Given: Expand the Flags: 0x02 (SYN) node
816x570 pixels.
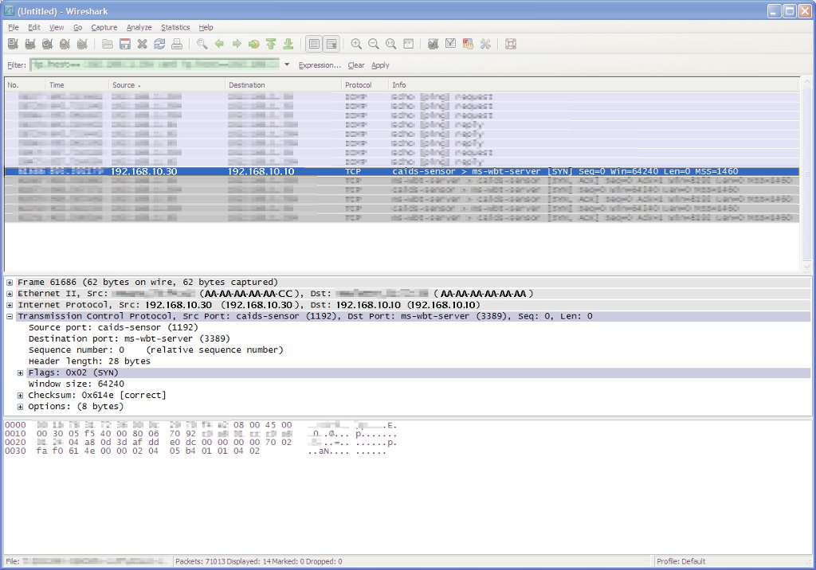Looking at the screenshot, I should click(20, 373).
